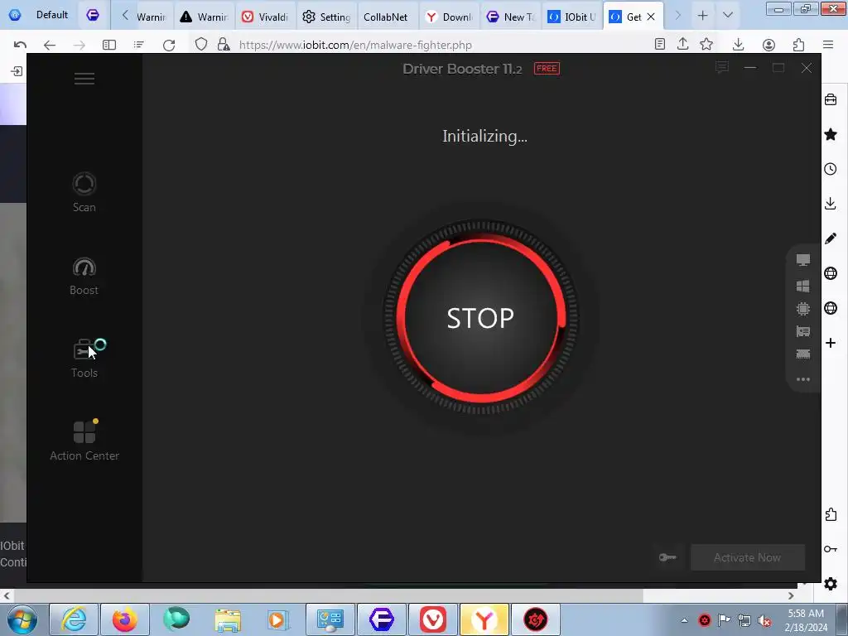Open the account profile icon
The width and height of the screenshot is (848, 636).
(768, 45)
